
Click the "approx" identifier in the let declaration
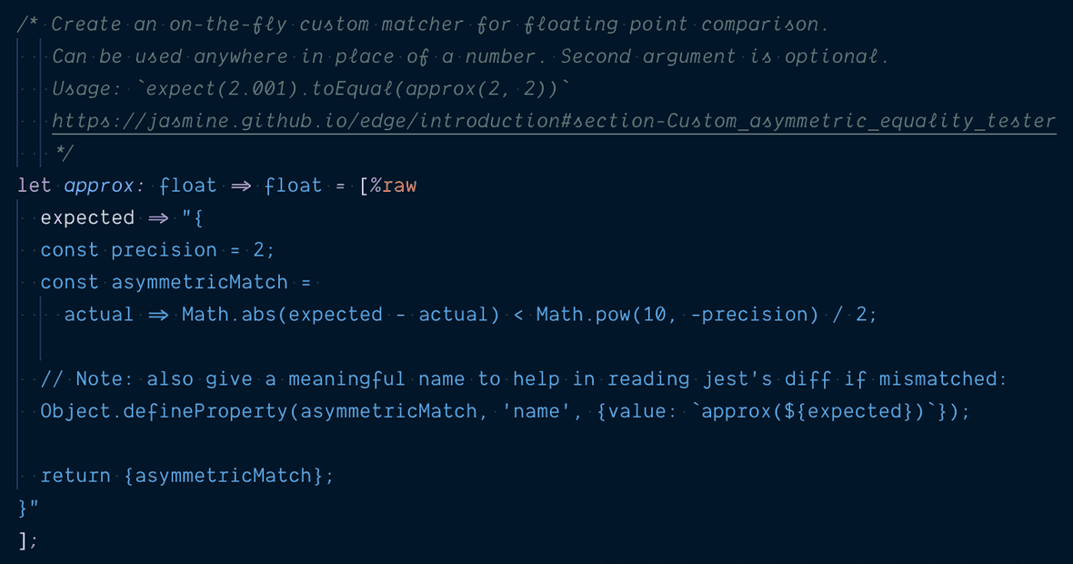tap(99, 186)
